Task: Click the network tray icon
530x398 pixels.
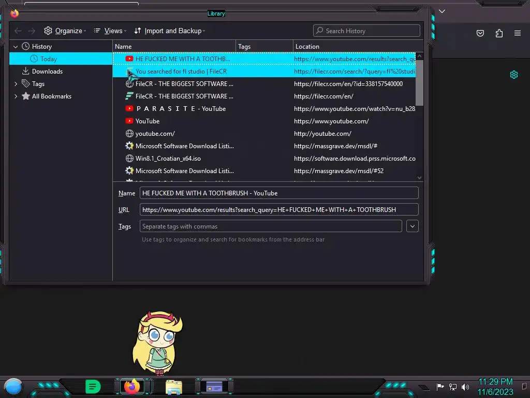Action: [x=452, y=387]
